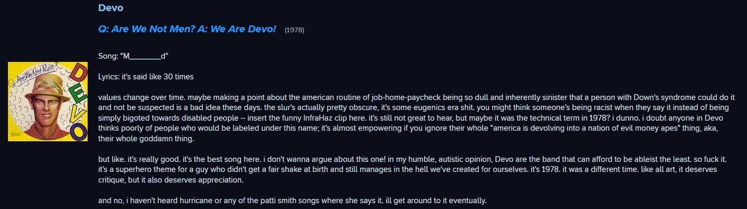Click the green letter E on the cover
The height and width of the screenshot is (209, 747).
click(77, 93)
